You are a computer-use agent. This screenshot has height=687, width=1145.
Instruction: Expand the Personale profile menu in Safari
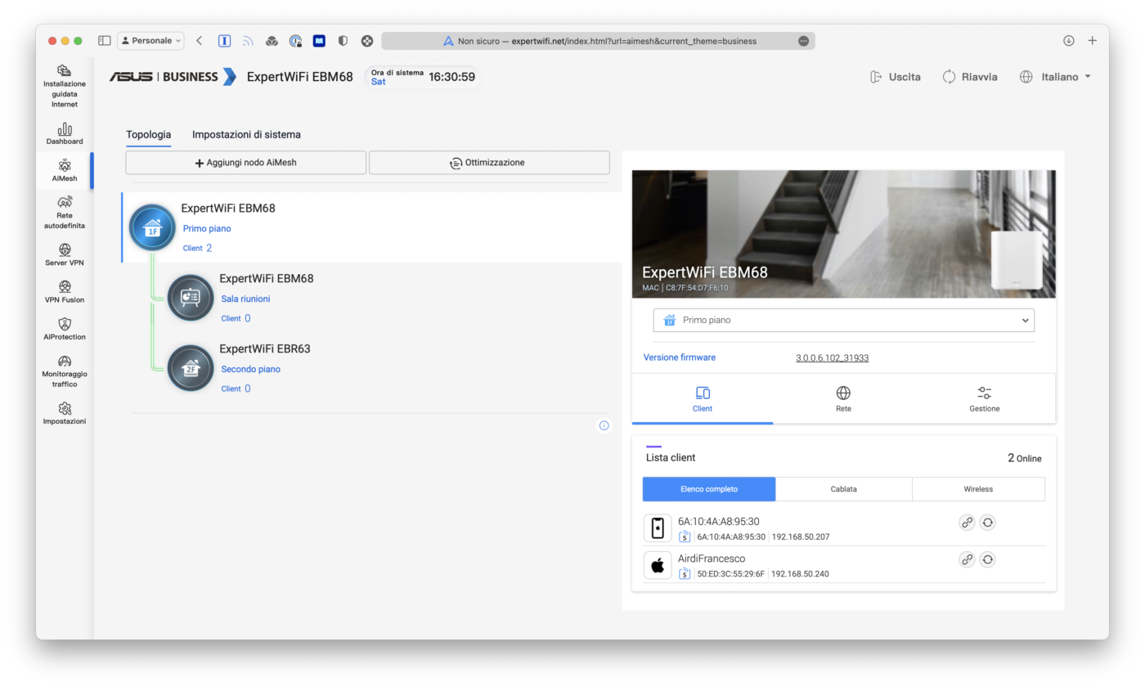coord(150,41)
